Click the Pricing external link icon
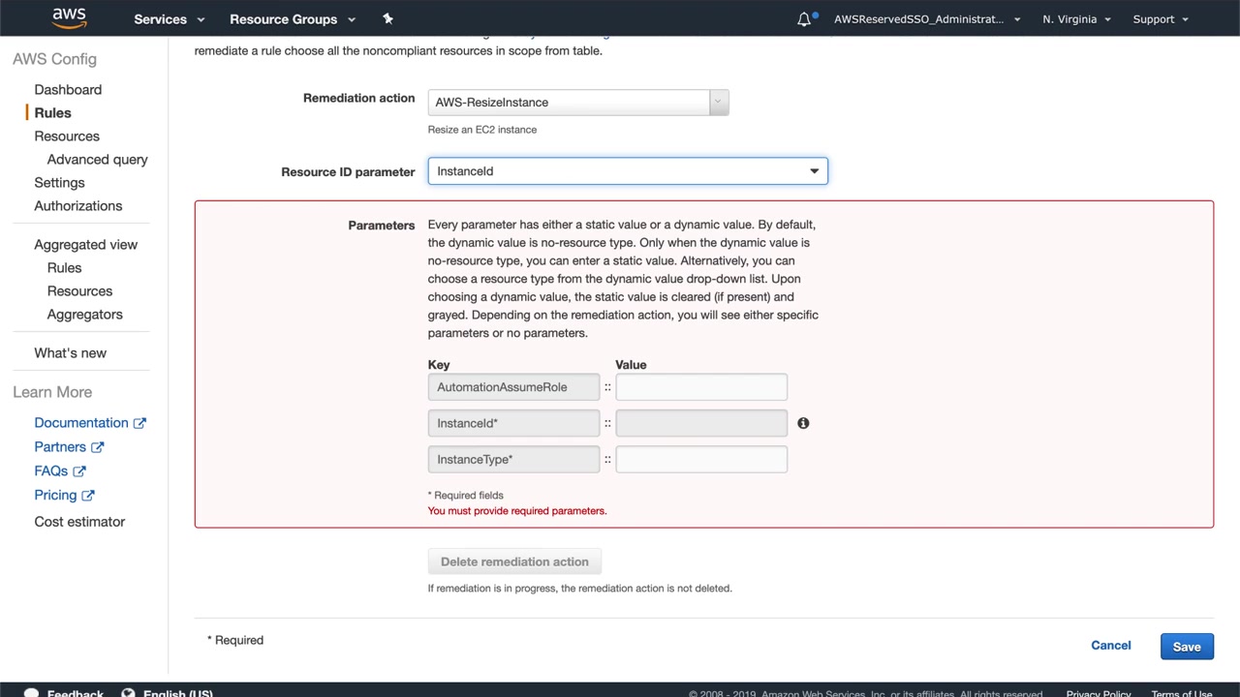Screen dimensions: 1240x697 click(88, 496)
